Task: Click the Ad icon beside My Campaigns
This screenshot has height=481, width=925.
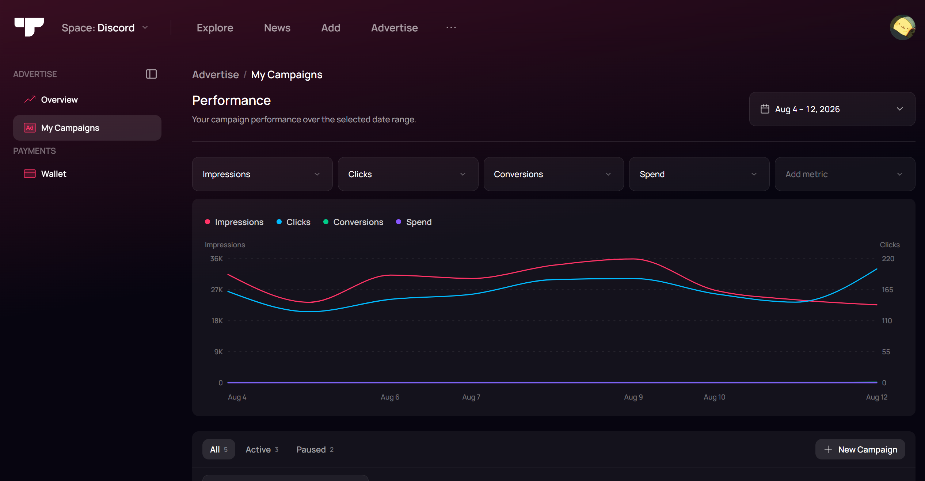Action: [30, 128]
